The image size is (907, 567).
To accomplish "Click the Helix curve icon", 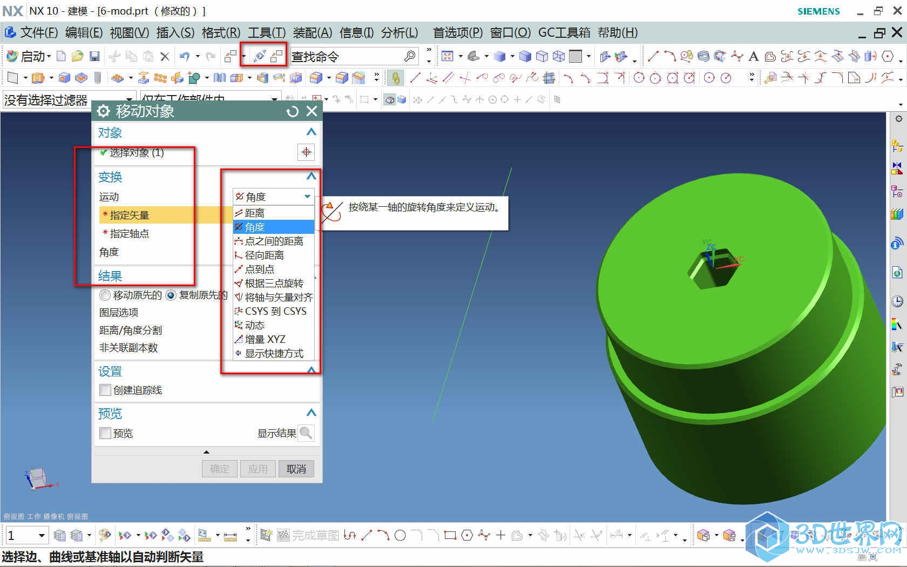I will point(703,56).
